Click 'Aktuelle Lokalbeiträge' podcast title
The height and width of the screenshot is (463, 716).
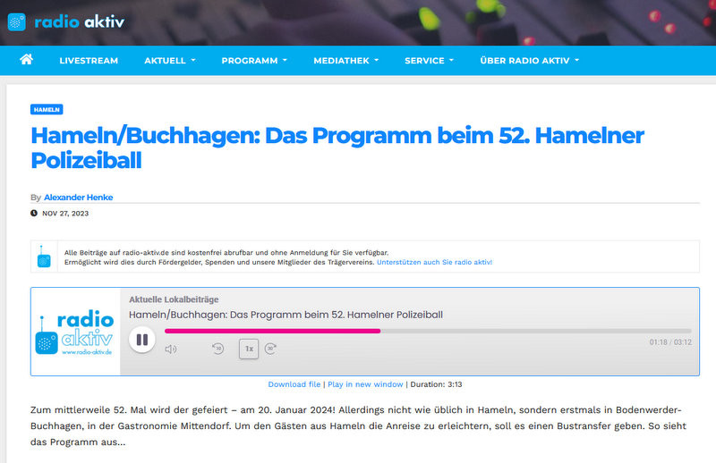coord(174,299)
